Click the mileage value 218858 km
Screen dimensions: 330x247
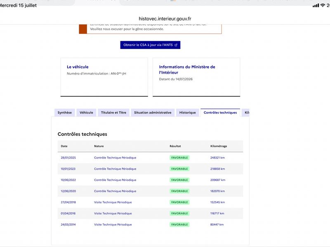click(218, 169)
